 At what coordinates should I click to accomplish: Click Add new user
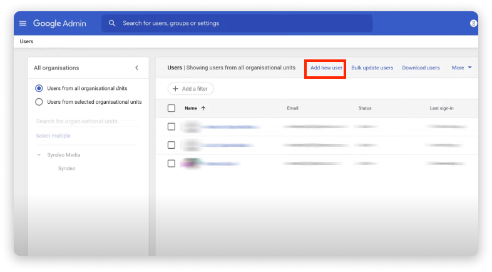coord(326,68)
